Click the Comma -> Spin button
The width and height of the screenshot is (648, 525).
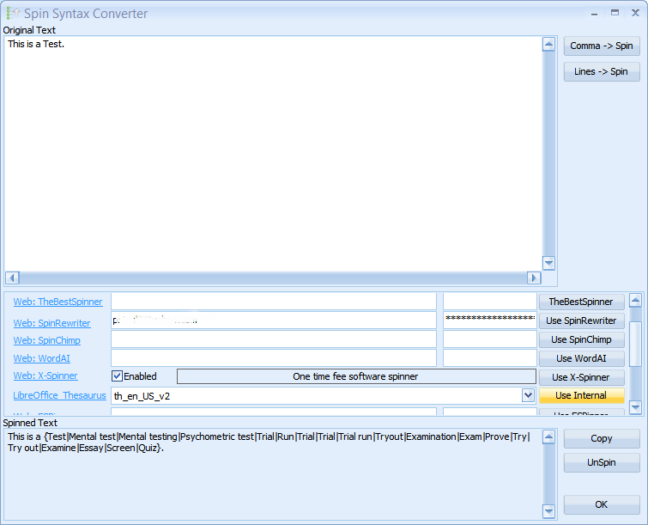(602, 46)
